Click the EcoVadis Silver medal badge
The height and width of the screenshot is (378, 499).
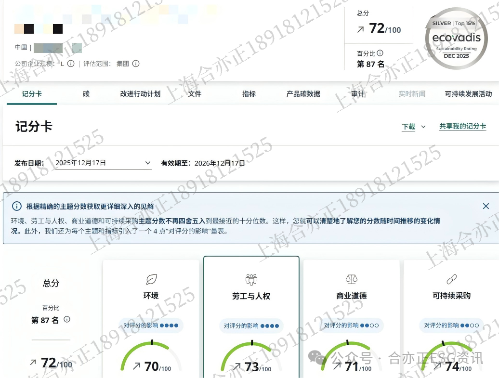coord(456,39)
